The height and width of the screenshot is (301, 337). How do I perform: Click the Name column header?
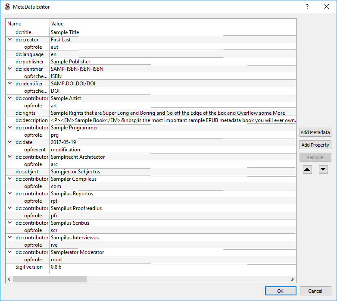point(15,24)
